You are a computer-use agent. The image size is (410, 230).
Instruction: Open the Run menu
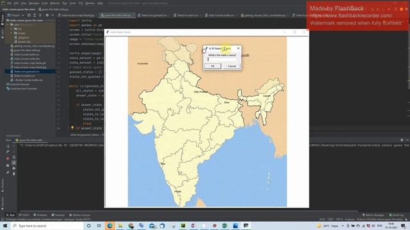point(65,3)
